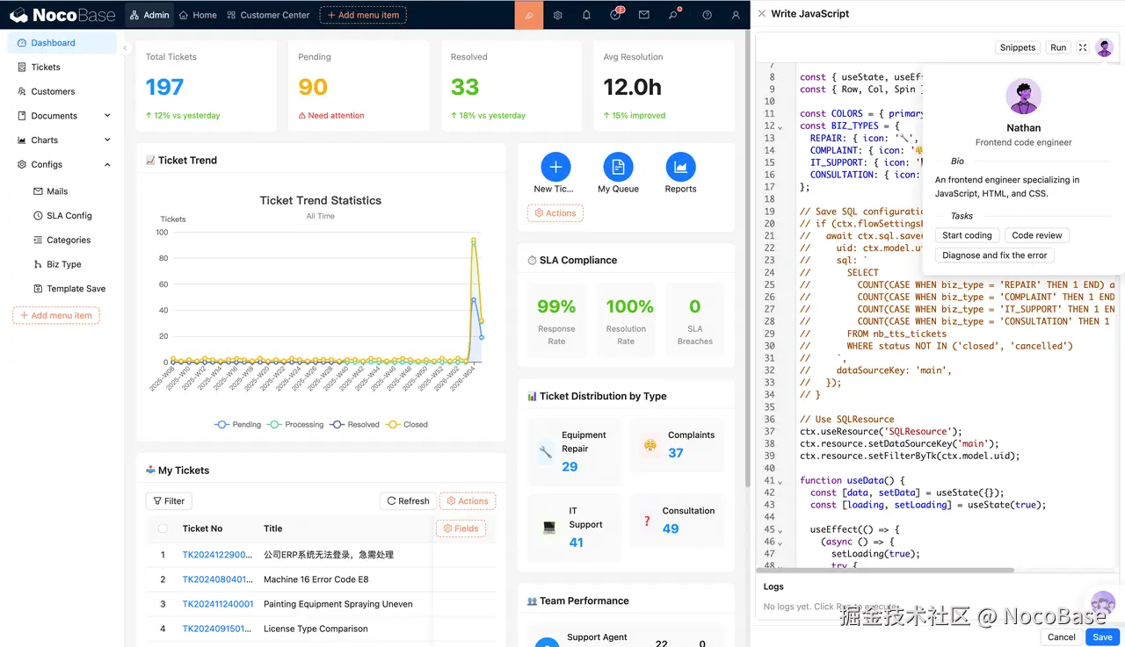This screenshot has height=647, width=1125.
Task: Click the New Ticket plus circle
Action: tap(555, 167)
